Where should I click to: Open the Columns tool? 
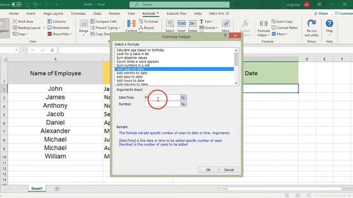click(x=56, y=21)
